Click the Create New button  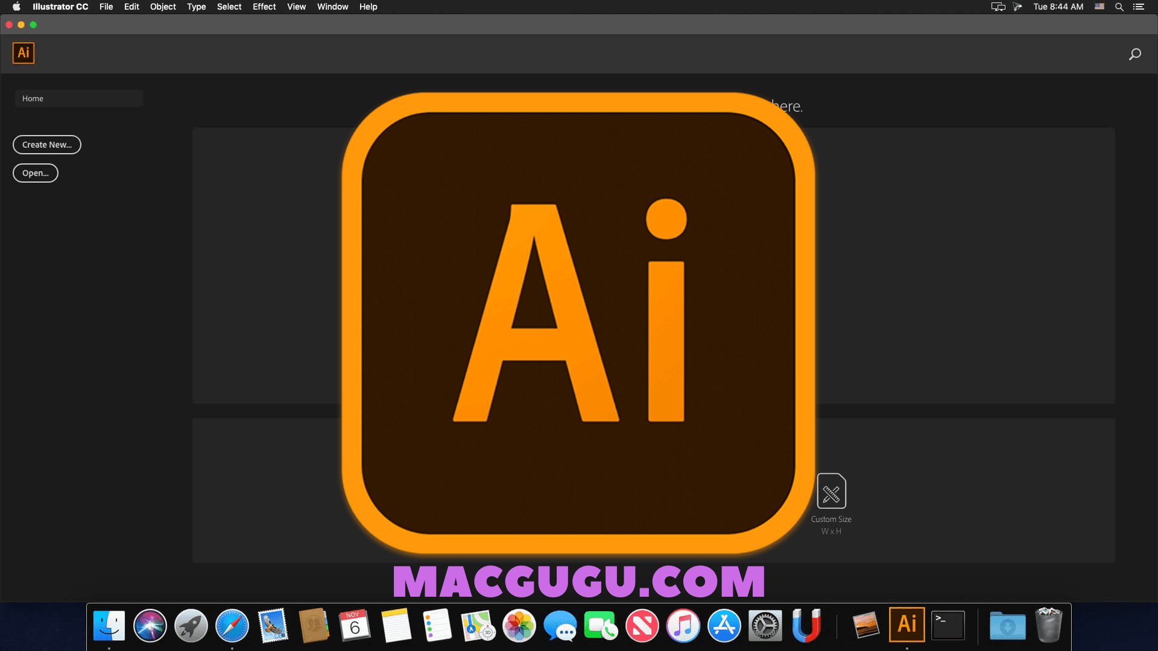46,145
